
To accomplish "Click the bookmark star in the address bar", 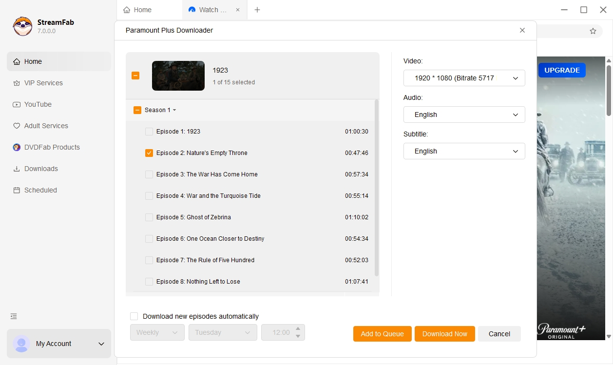I will coord(593,31).
